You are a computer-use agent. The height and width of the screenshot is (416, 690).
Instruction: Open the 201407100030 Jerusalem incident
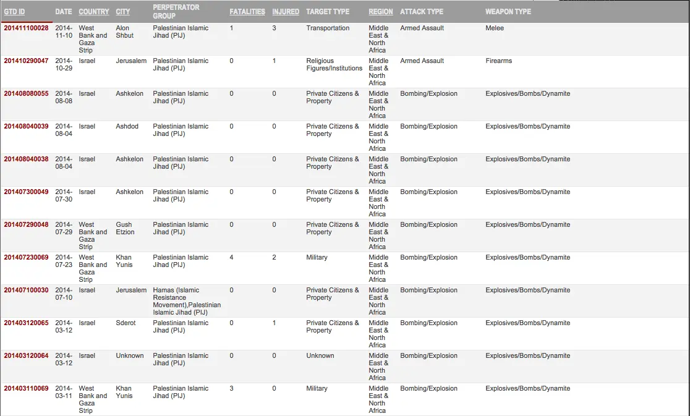[26, 291]
